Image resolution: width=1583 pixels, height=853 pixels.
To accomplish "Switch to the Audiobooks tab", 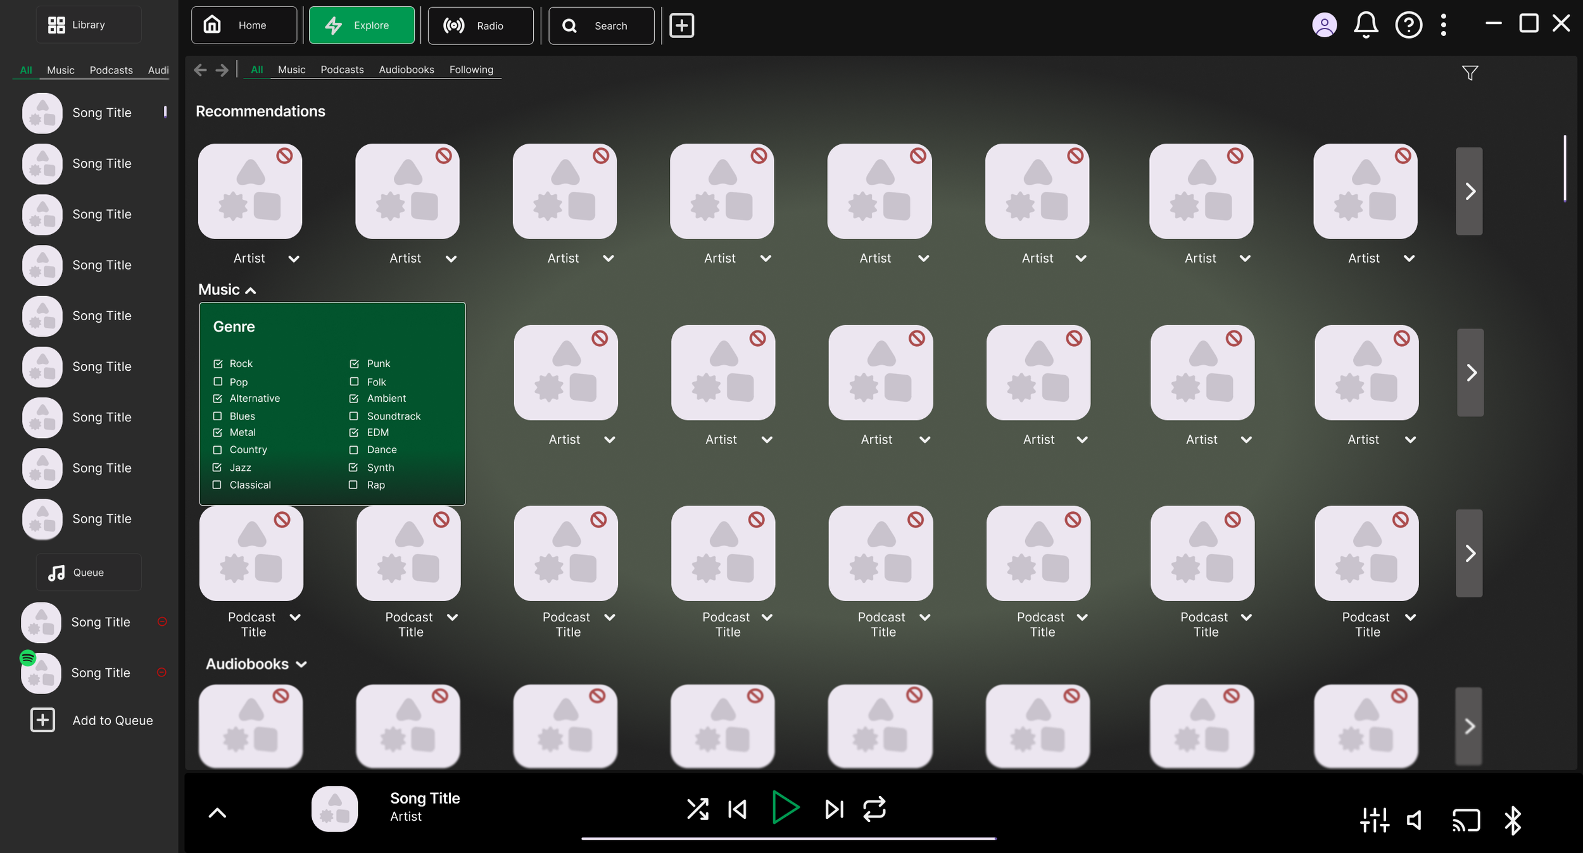I will click(x=406, y=70).
